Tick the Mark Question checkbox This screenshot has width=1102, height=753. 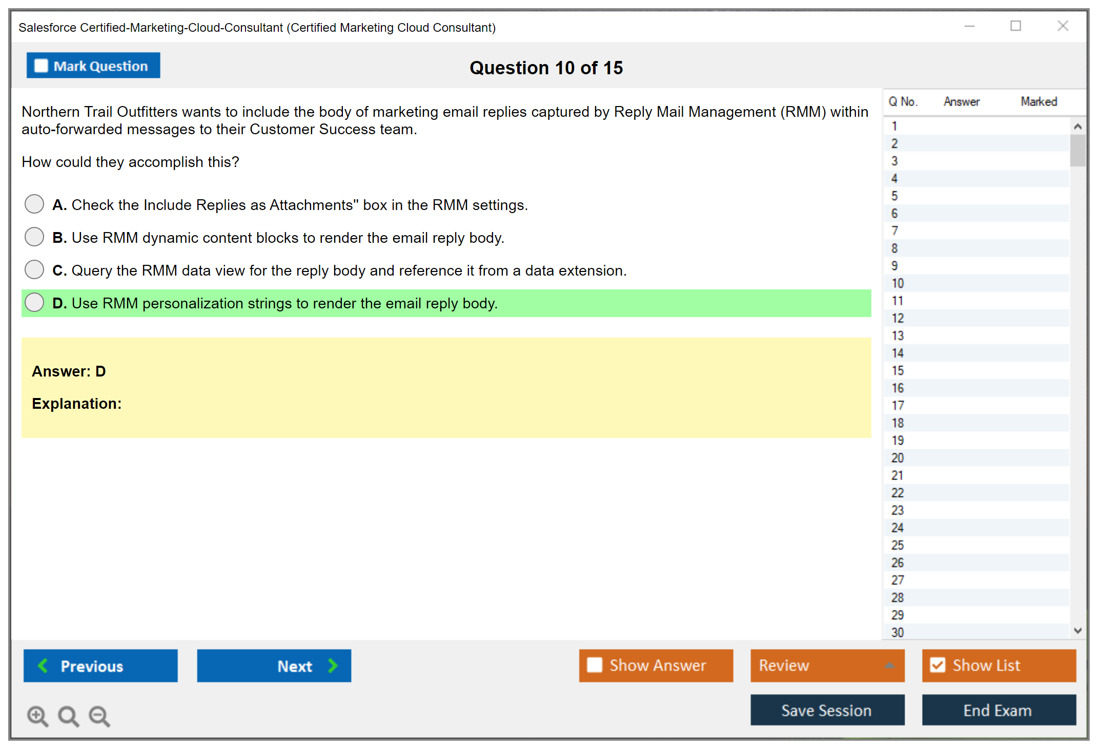click(x=41, y=66)
